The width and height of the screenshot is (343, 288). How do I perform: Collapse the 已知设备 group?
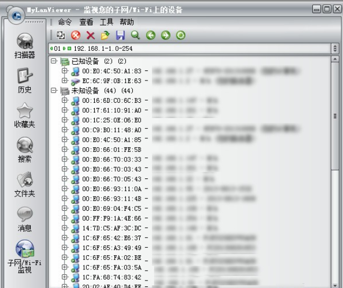(53, 61)
